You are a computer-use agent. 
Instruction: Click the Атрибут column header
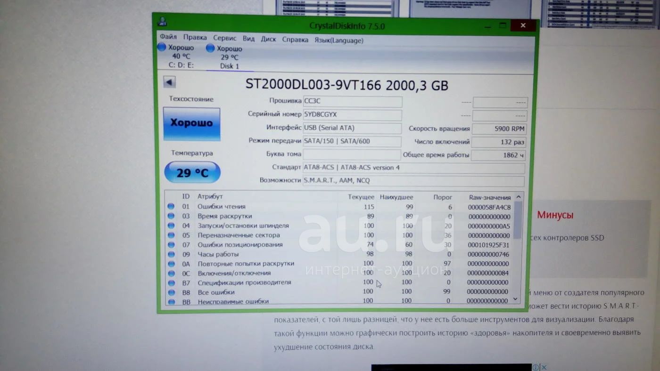click(210, 196)
